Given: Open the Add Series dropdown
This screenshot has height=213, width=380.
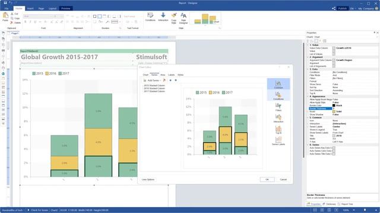Looking at the screenshot, I should pos(152,80).
